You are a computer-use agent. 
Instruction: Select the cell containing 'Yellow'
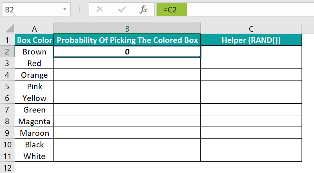[35, 98]
